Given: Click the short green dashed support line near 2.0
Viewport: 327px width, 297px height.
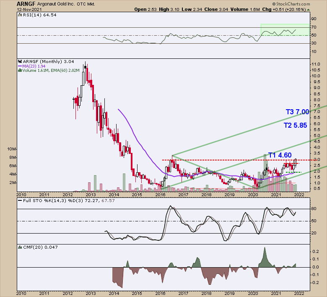Looking at the screenshot, I should (293, 172).
